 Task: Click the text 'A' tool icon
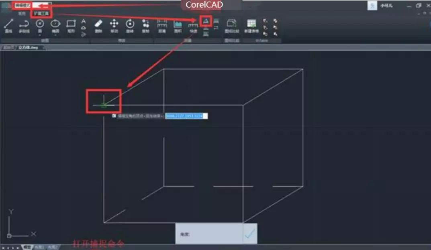pos(84,21)
